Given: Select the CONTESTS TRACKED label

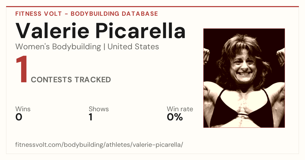Looking at the screenshot, I should click(71, 80).
